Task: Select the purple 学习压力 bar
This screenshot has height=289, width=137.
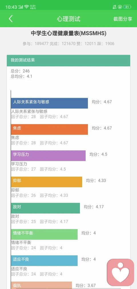Action: tap(48, 156)
